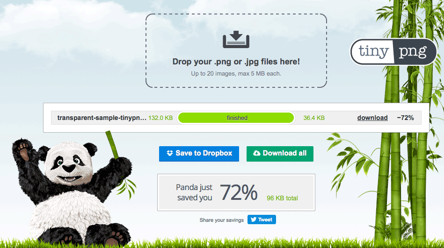Viewport: 444px width, 248px height.
Task: Click the Download all button
Action: coord(280,154)
